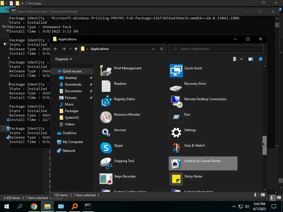
Task: Select the Run app icon
Action: [x=176, y=117]
